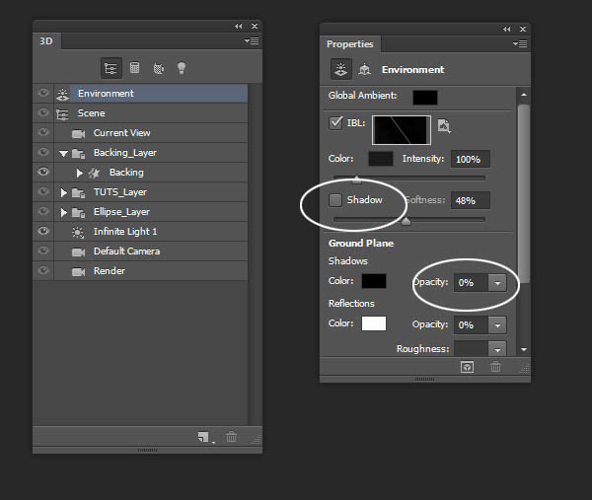Open the Reflections Opacity dropdown
This screenshot has height=500, width=592.
pos(497,324)
